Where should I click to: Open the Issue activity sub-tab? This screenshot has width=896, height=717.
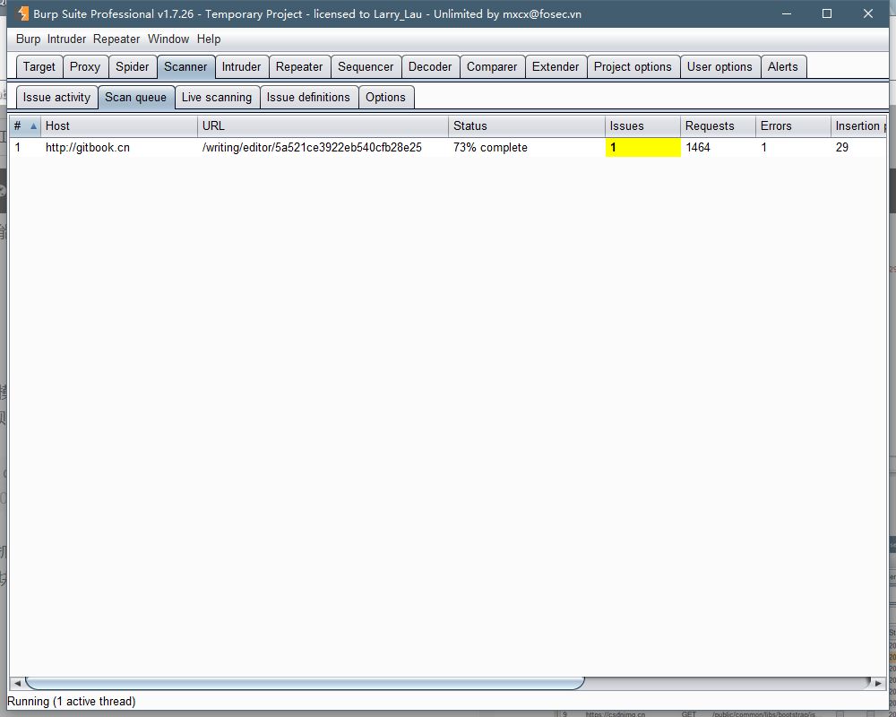(56, 98)
